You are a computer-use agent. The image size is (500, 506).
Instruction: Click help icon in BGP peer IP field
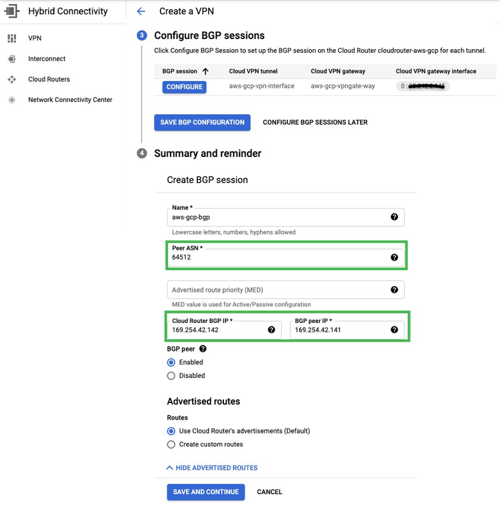click(395, 330)
